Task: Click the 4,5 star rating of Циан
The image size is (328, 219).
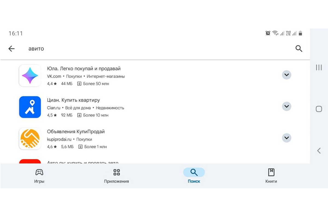Action: (x=52, y=115)
